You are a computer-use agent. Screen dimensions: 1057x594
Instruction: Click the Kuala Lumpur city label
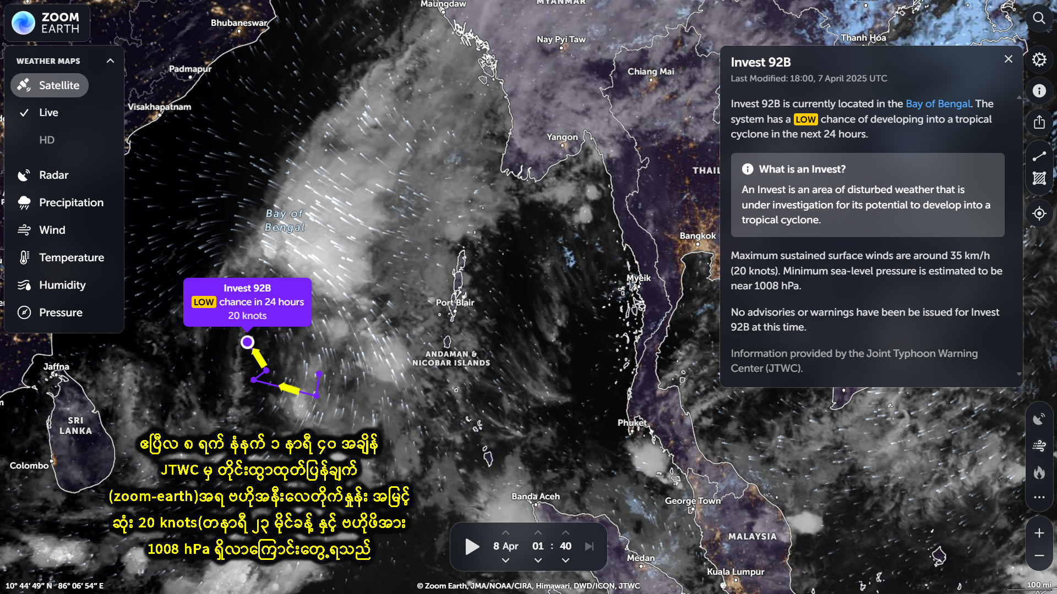(735, 572)
